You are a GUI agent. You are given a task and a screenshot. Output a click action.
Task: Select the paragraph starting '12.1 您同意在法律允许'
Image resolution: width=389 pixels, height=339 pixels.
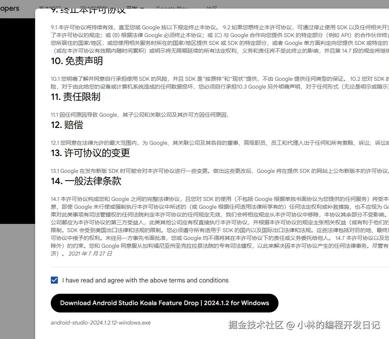coord(220,143)
